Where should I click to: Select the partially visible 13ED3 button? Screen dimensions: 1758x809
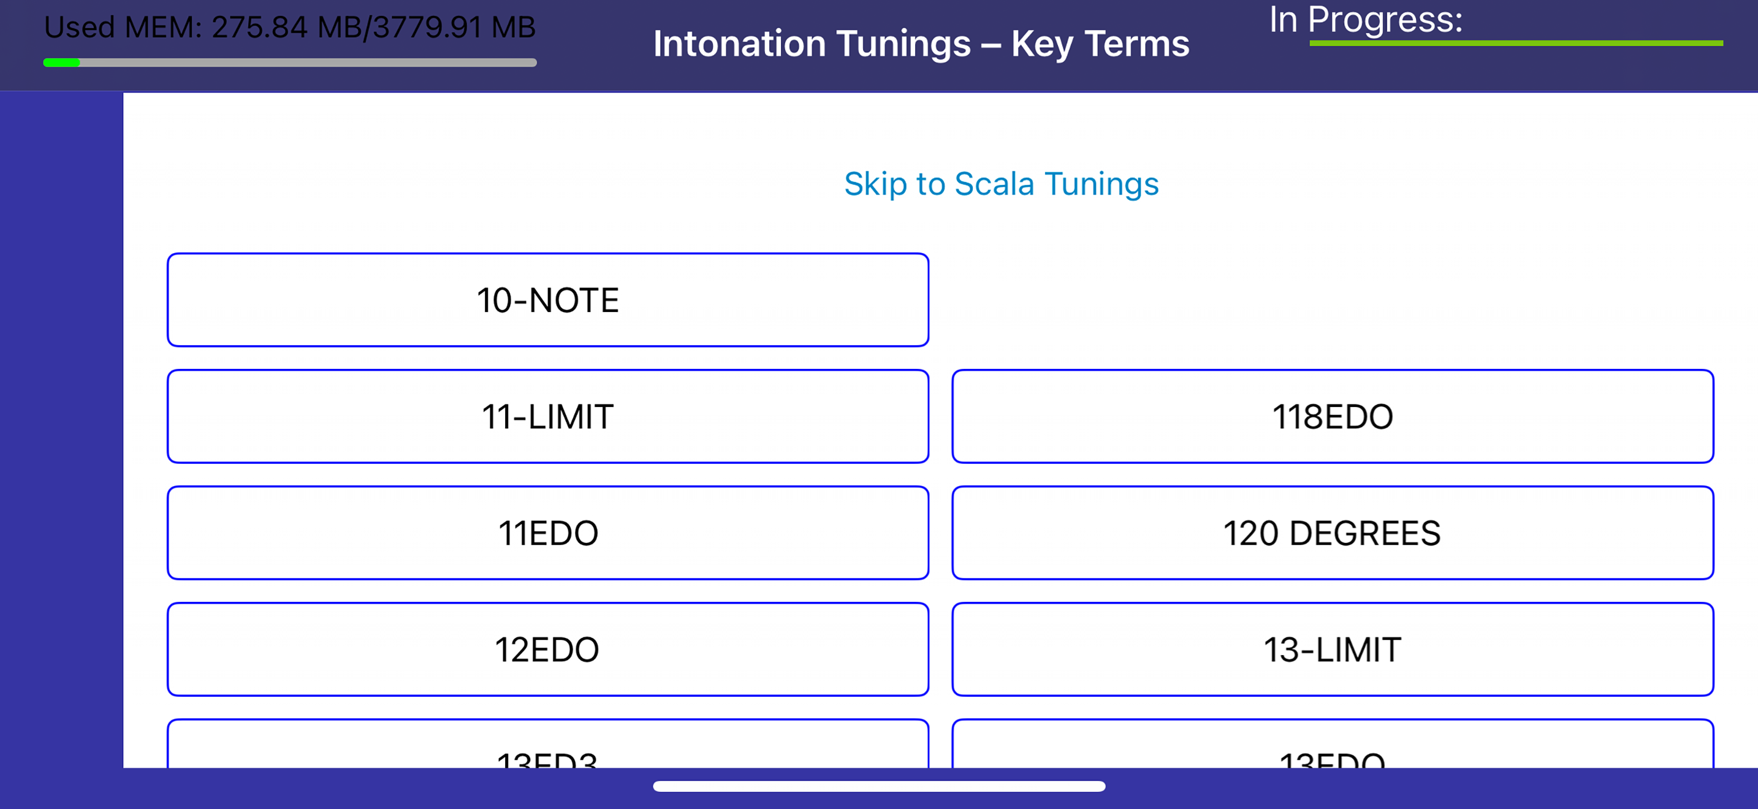click(x=548, y=745)
